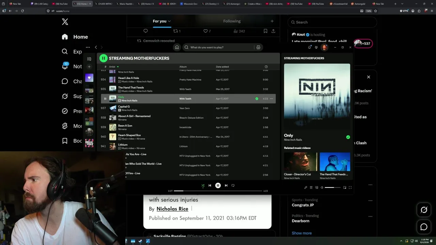
Task: Sort tracks by Date added column
Action: (x=222, y=67)
